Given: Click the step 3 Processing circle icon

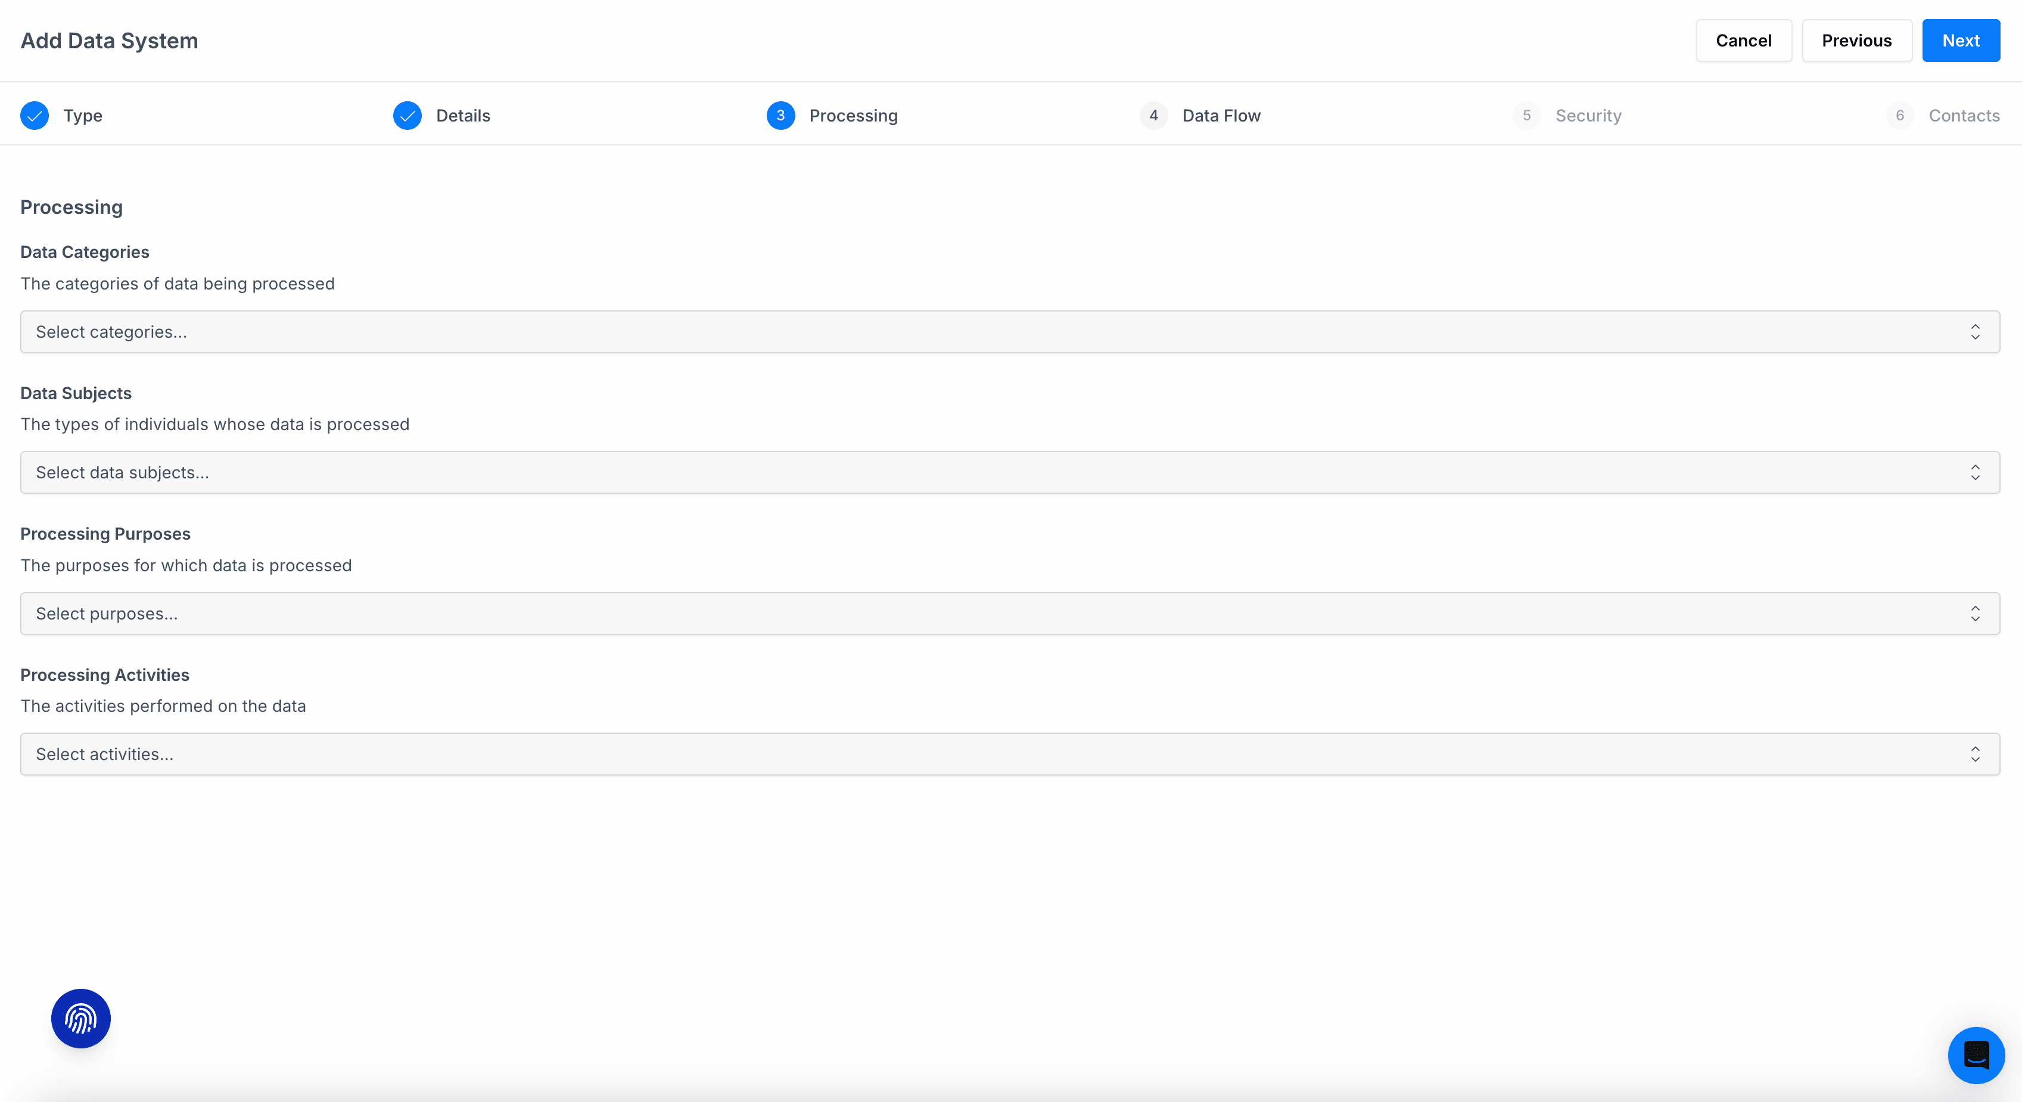Looking at the screenshot, I should pos(780,116).
